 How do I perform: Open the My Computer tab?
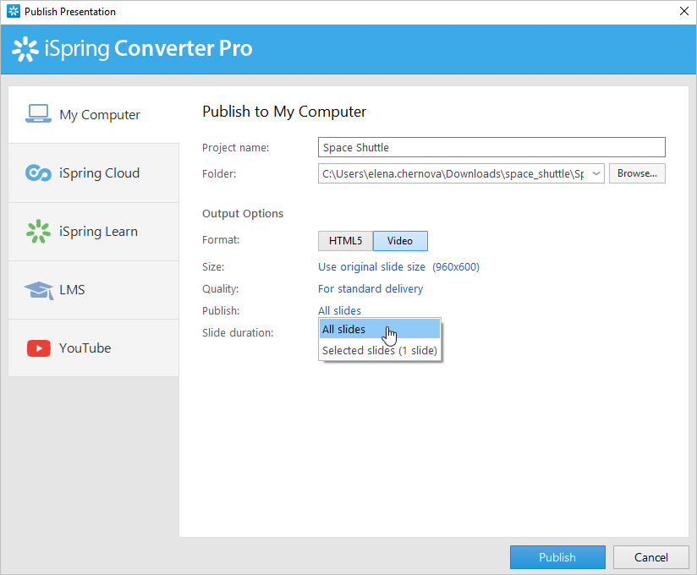pos(93,115)
